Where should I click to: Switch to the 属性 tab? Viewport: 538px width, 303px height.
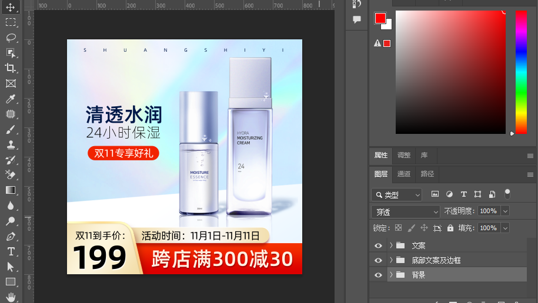coord(381,155)
